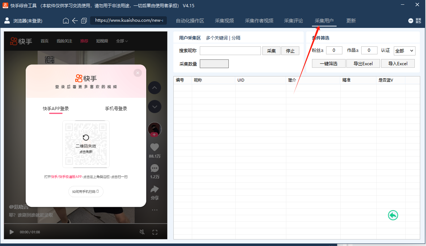The height and width of the screenshot is (246, 426).
Task: Click the video progress bar
Action: pos(85,224)
